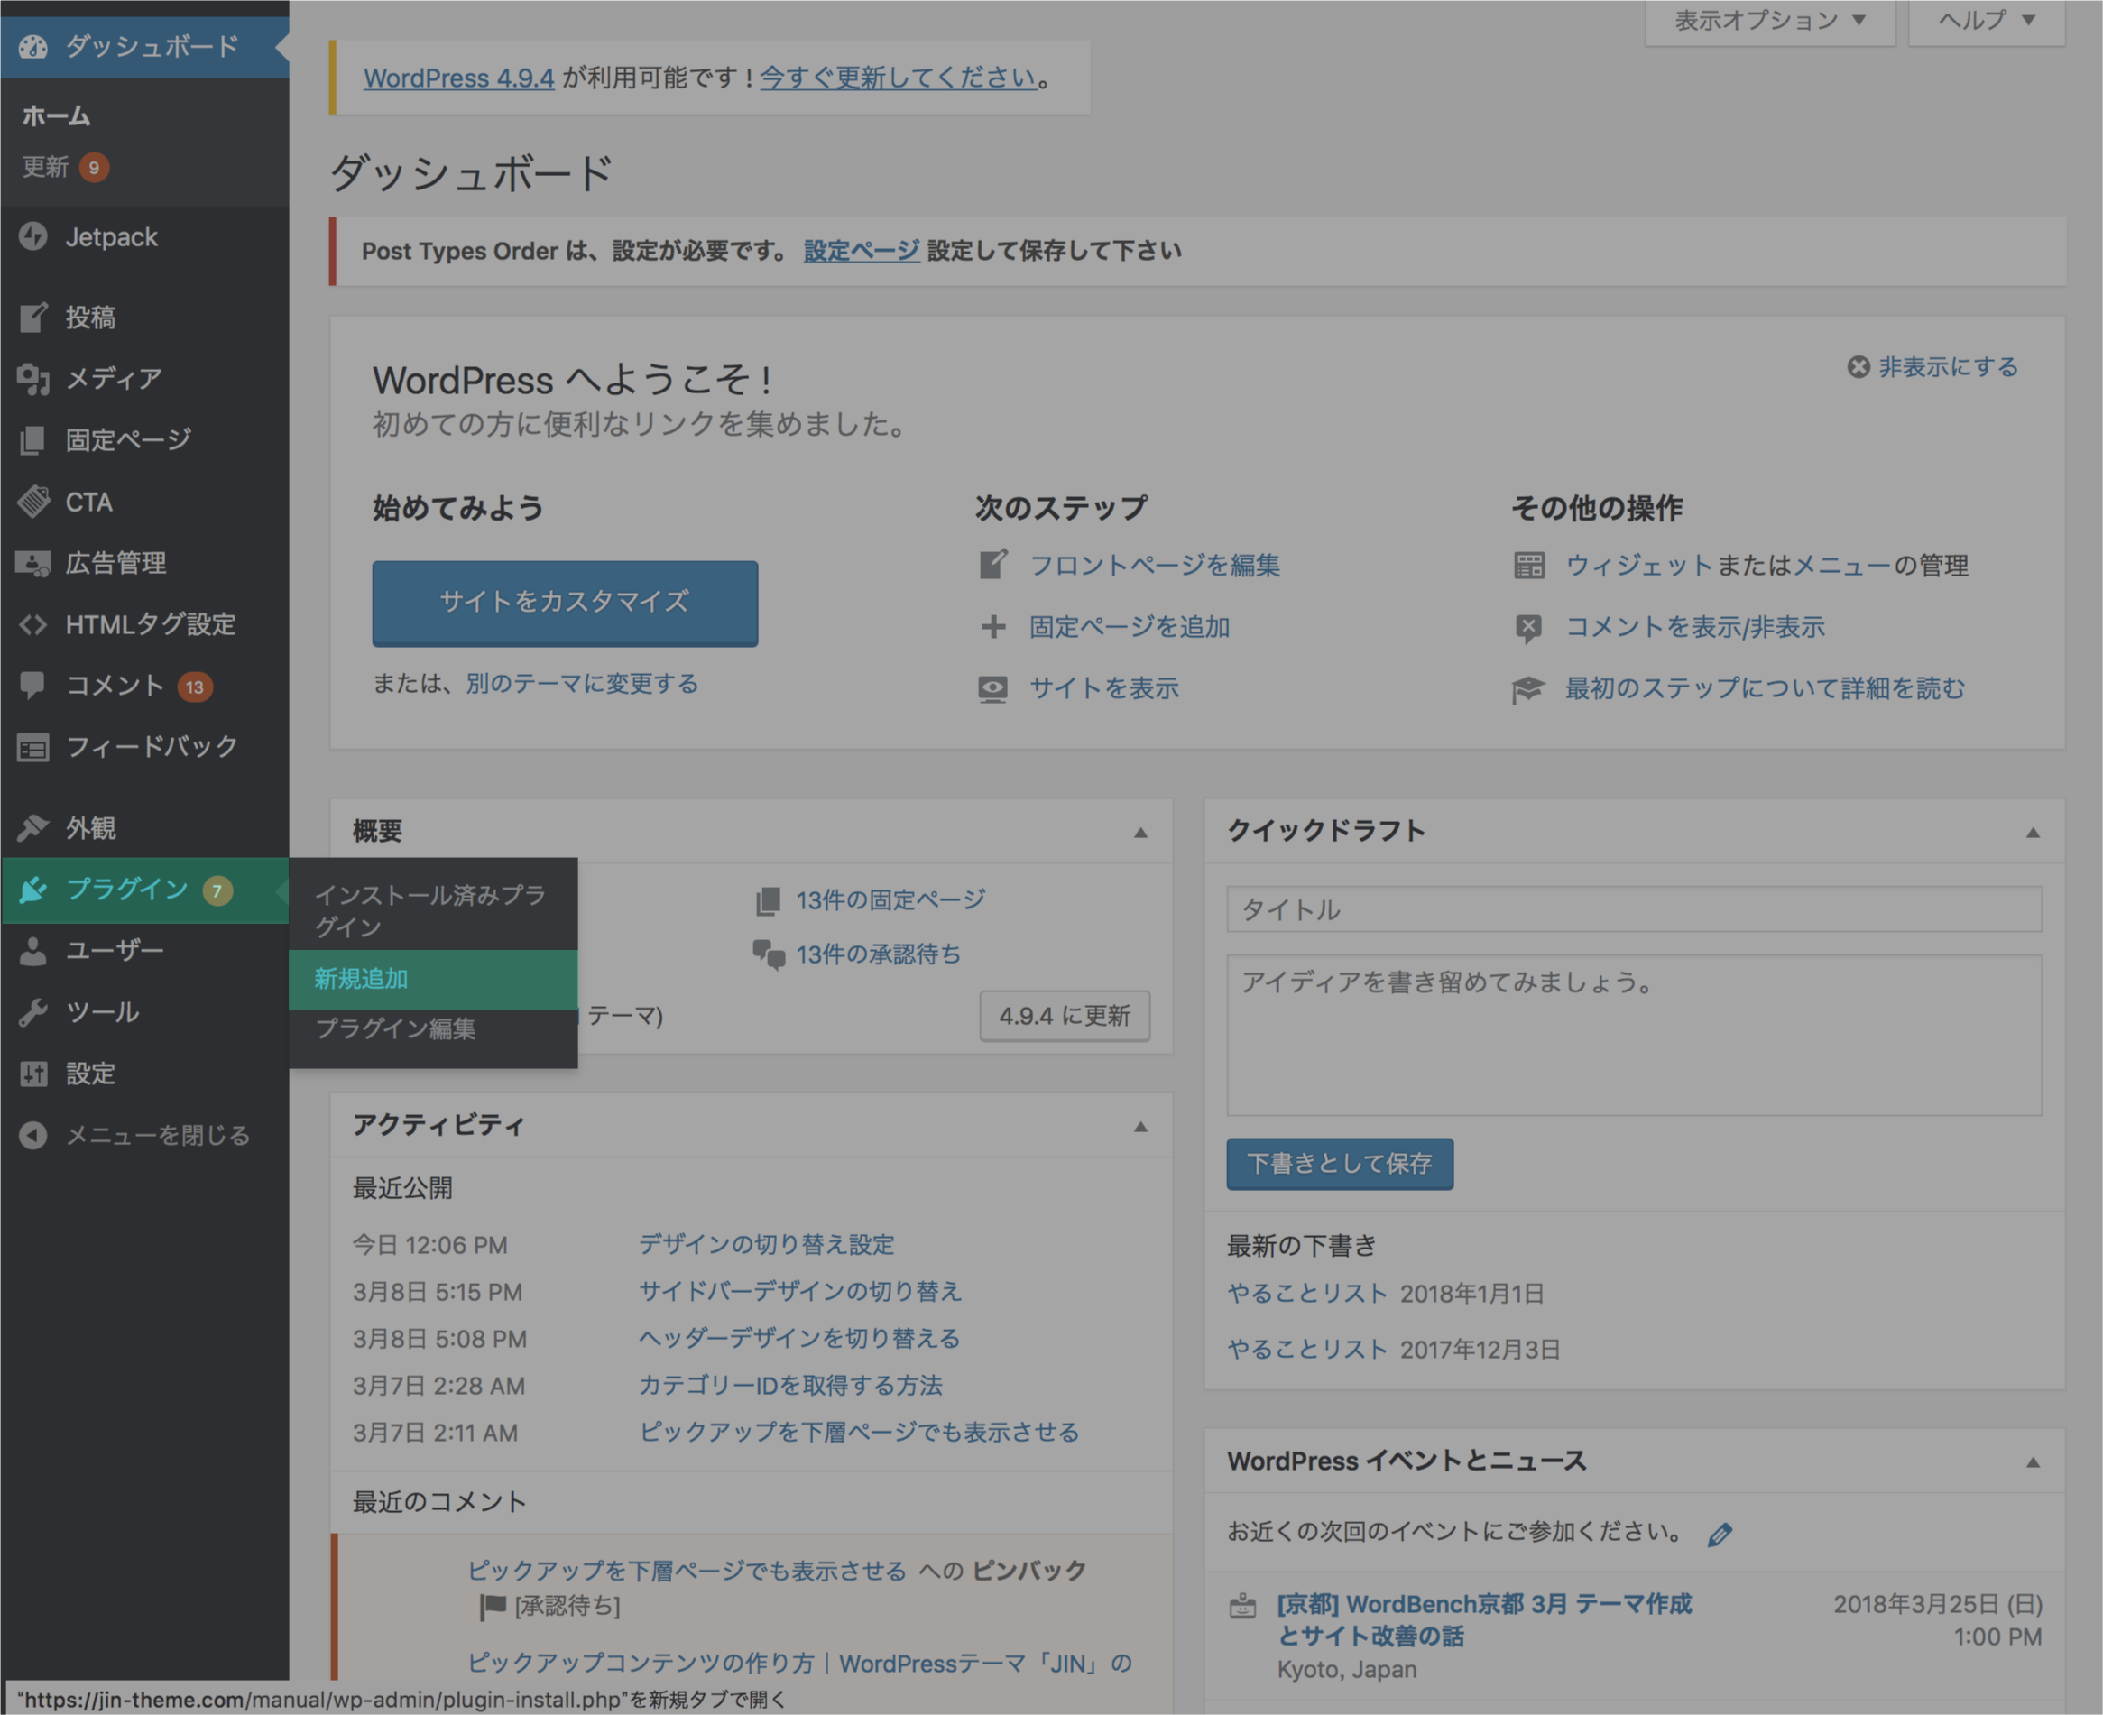2103x1715 pixels.
Task: Click the Jetpack lightning icon
Action: click(x=32, y=237)
